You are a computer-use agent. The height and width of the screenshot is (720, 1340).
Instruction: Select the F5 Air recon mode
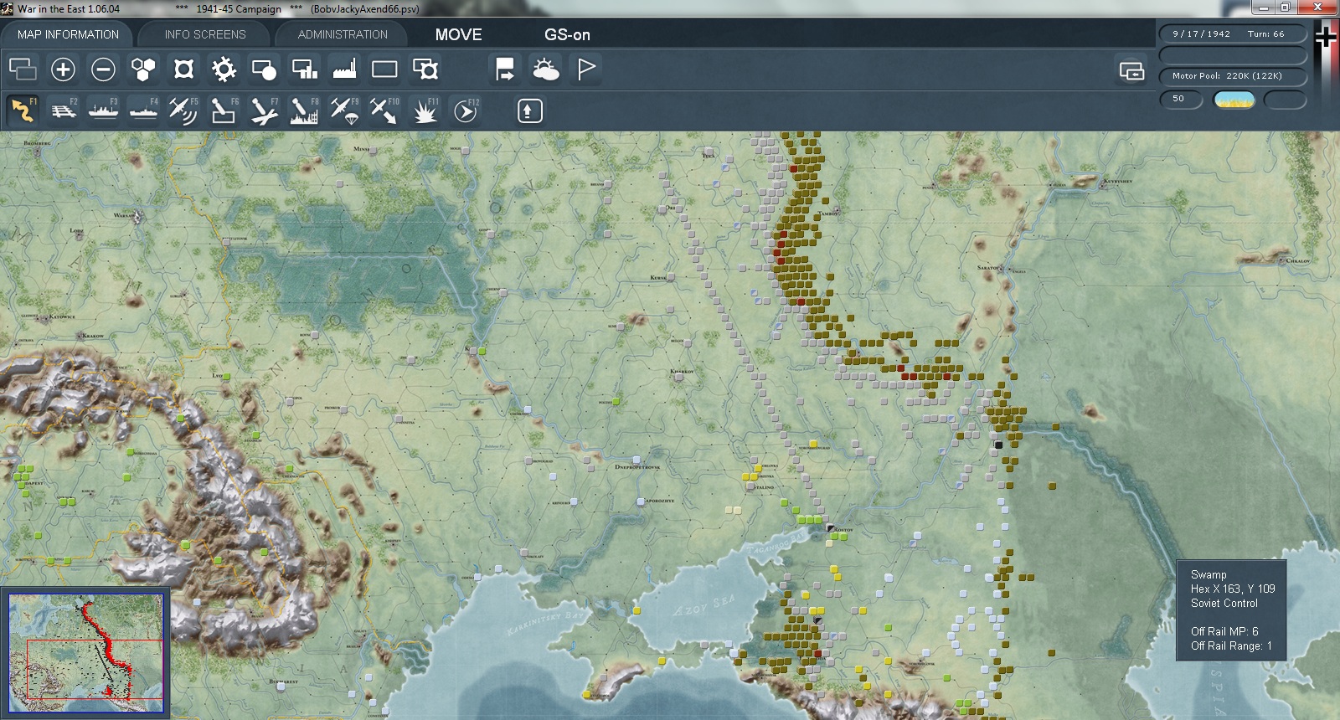coord(183,111)
